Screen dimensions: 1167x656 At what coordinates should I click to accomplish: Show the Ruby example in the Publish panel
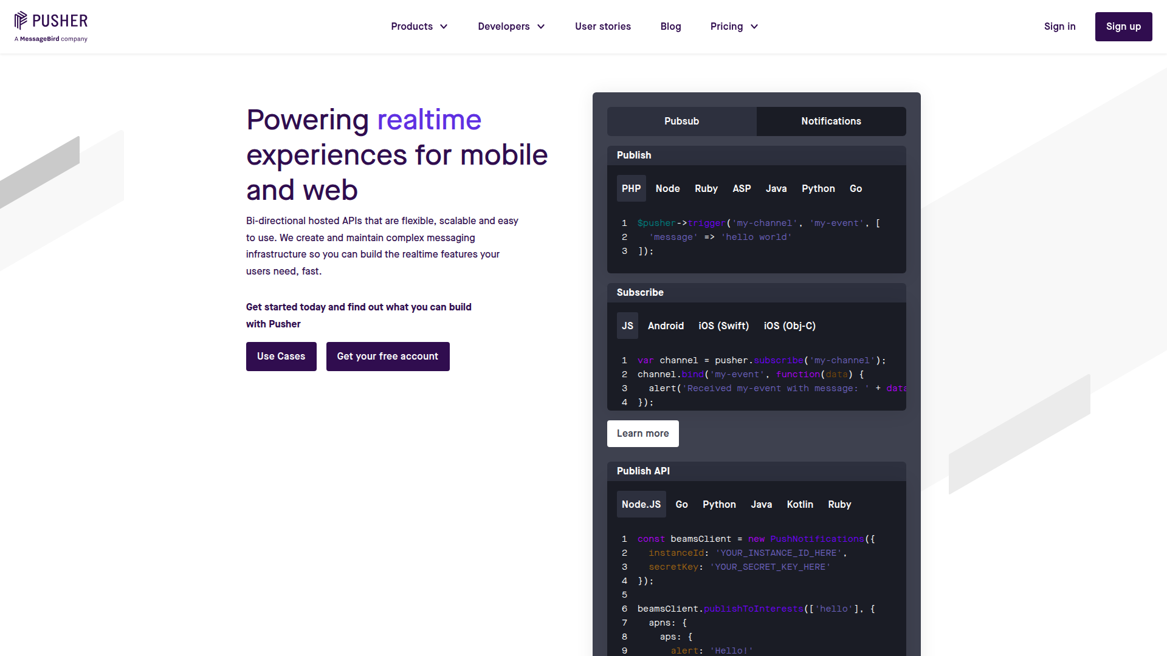click(706, 188)
